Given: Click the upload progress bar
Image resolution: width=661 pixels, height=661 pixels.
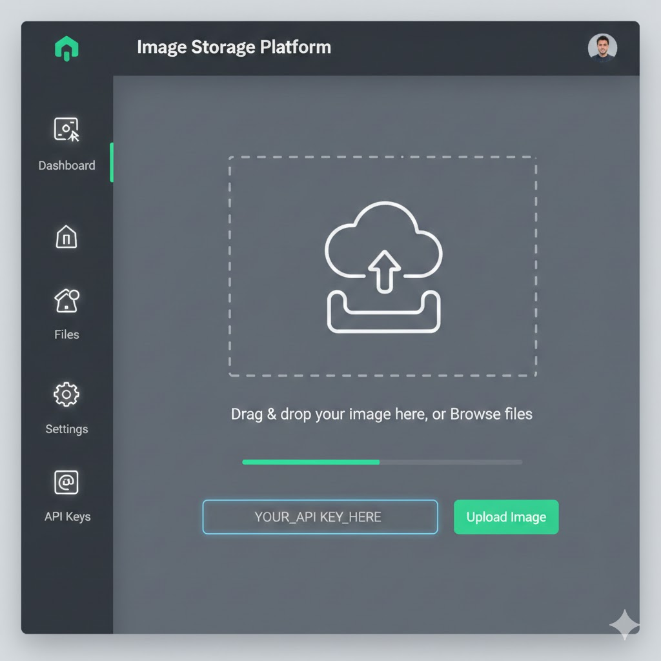Looking at the screenshot, I should [x=381, y=462].
